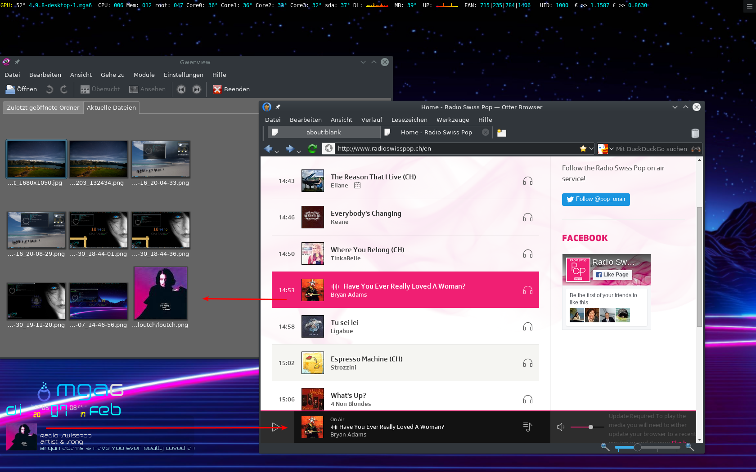Open Gwenview window menu via app icon
Image resolution: width=756 pixels, height=472 pixels.
pos(6,62)
